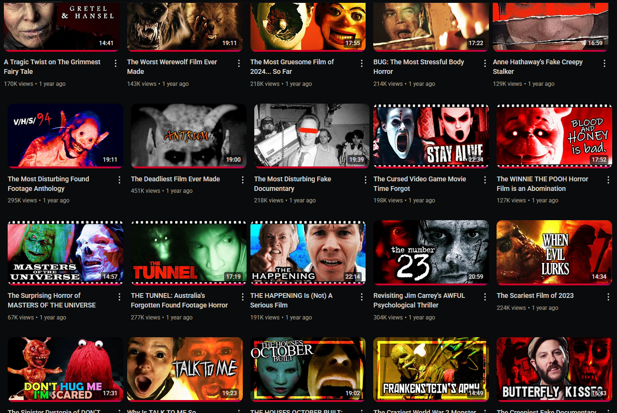Click the 19:39 duration badge on fake documentary thumbnail
Screen dimensions: 617x413
click(356, 160)
